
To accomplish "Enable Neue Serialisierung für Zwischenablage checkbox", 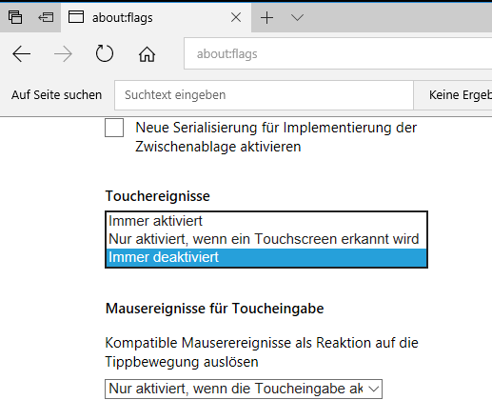I will (114, 128).
